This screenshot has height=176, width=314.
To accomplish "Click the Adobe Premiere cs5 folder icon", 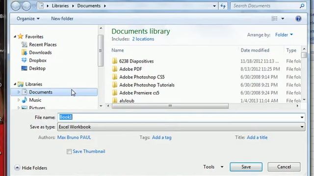I will pyautogui.click(x=115, y=93).
